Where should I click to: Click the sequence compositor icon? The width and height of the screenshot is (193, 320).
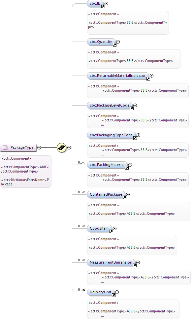pos(62,147)
